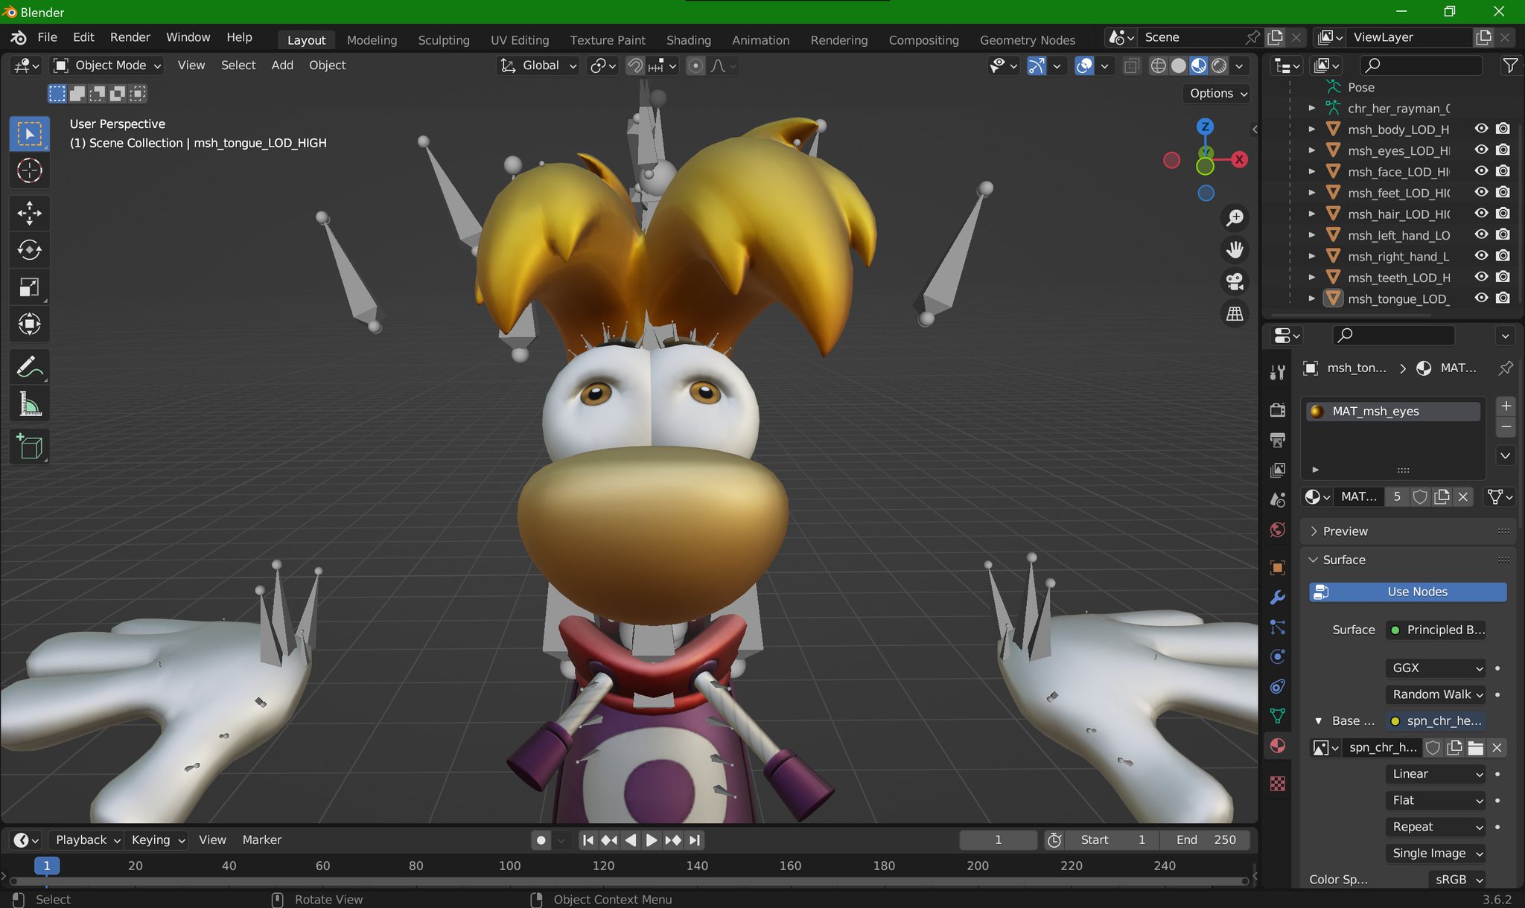Toggle proportional editing in header
The image size is (1525, 908).
pos(695,65)
